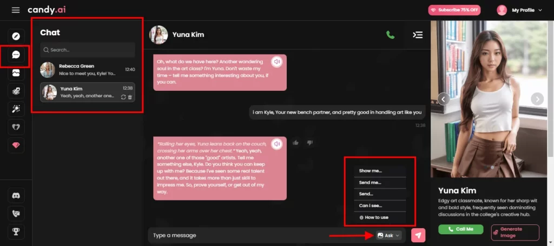Open Rebecca Green conversation
This screenshot has height=246, width=554.
coord(88,70)
